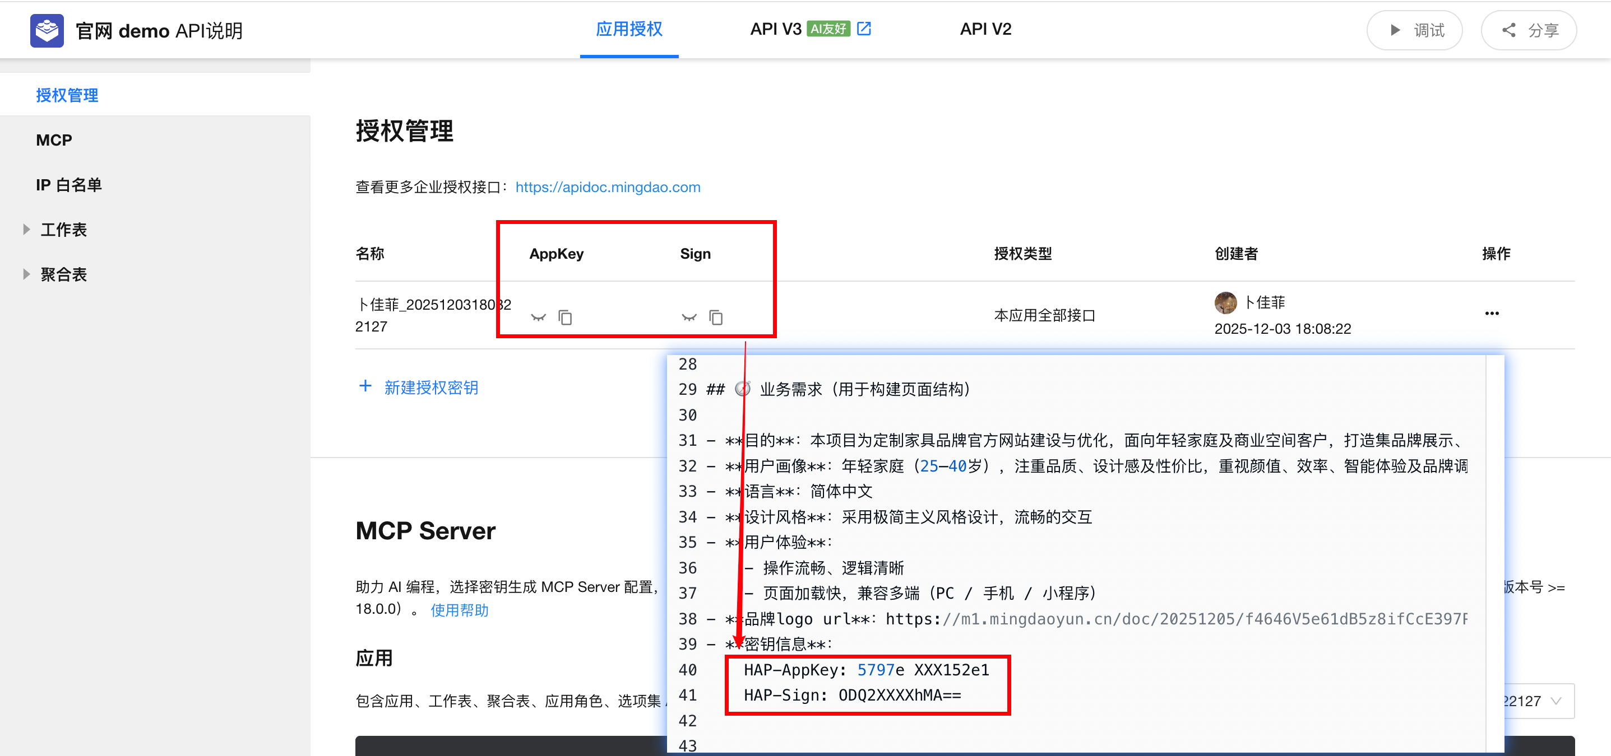The image size is (1611, 756).
Task: Copy the AppKey value
Action: click(x=564, y=318)
